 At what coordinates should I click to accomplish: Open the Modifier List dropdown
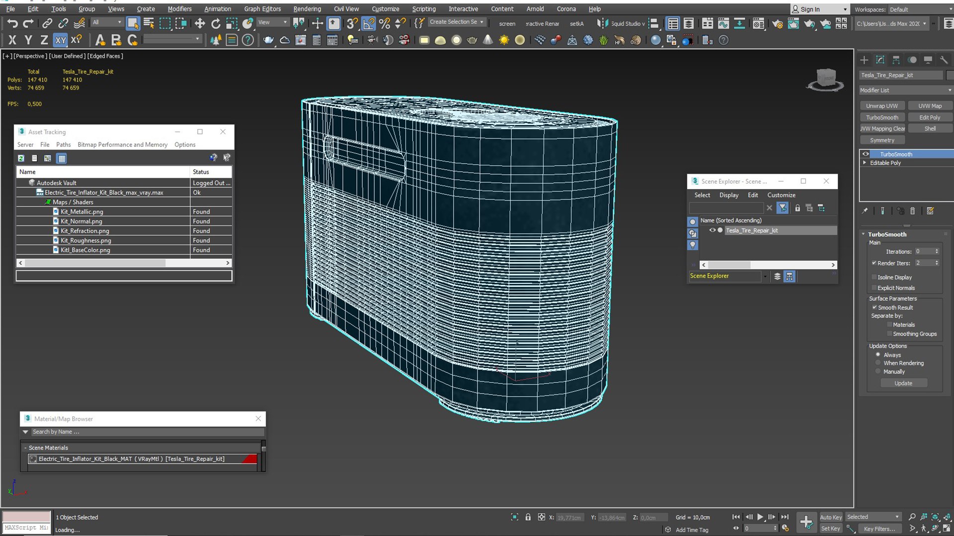tap(905, 90)
